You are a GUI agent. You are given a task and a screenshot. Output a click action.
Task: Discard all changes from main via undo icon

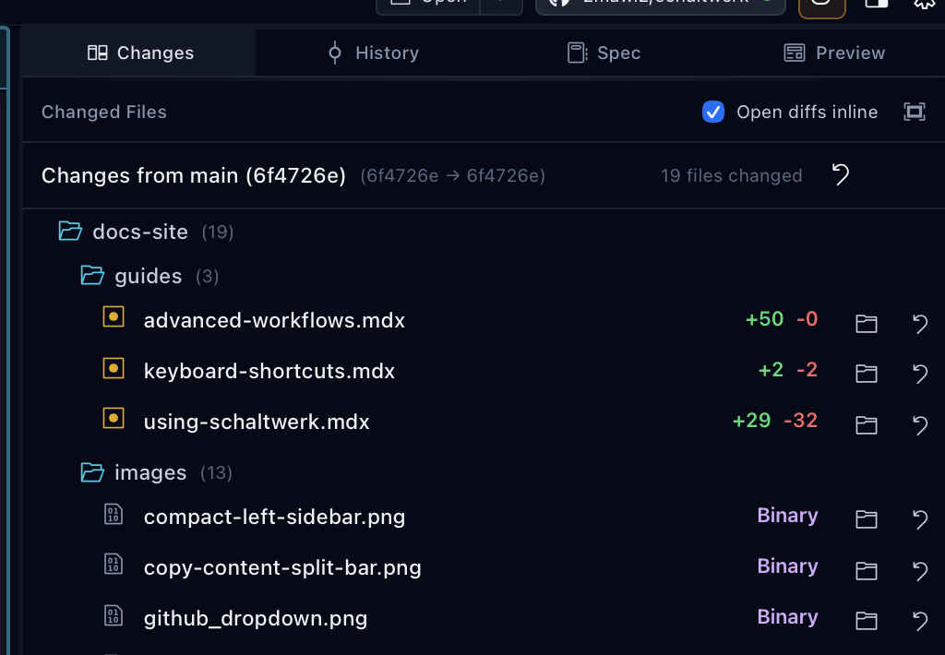coord(840,175)
